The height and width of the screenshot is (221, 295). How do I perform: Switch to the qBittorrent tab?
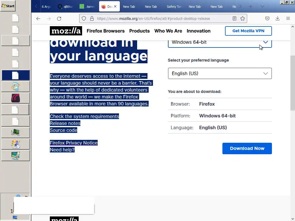65,7
